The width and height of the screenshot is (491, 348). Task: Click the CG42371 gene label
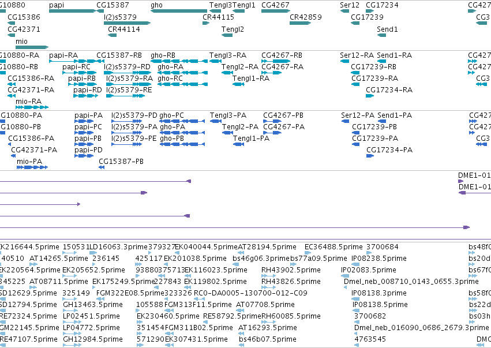(24, 29)
